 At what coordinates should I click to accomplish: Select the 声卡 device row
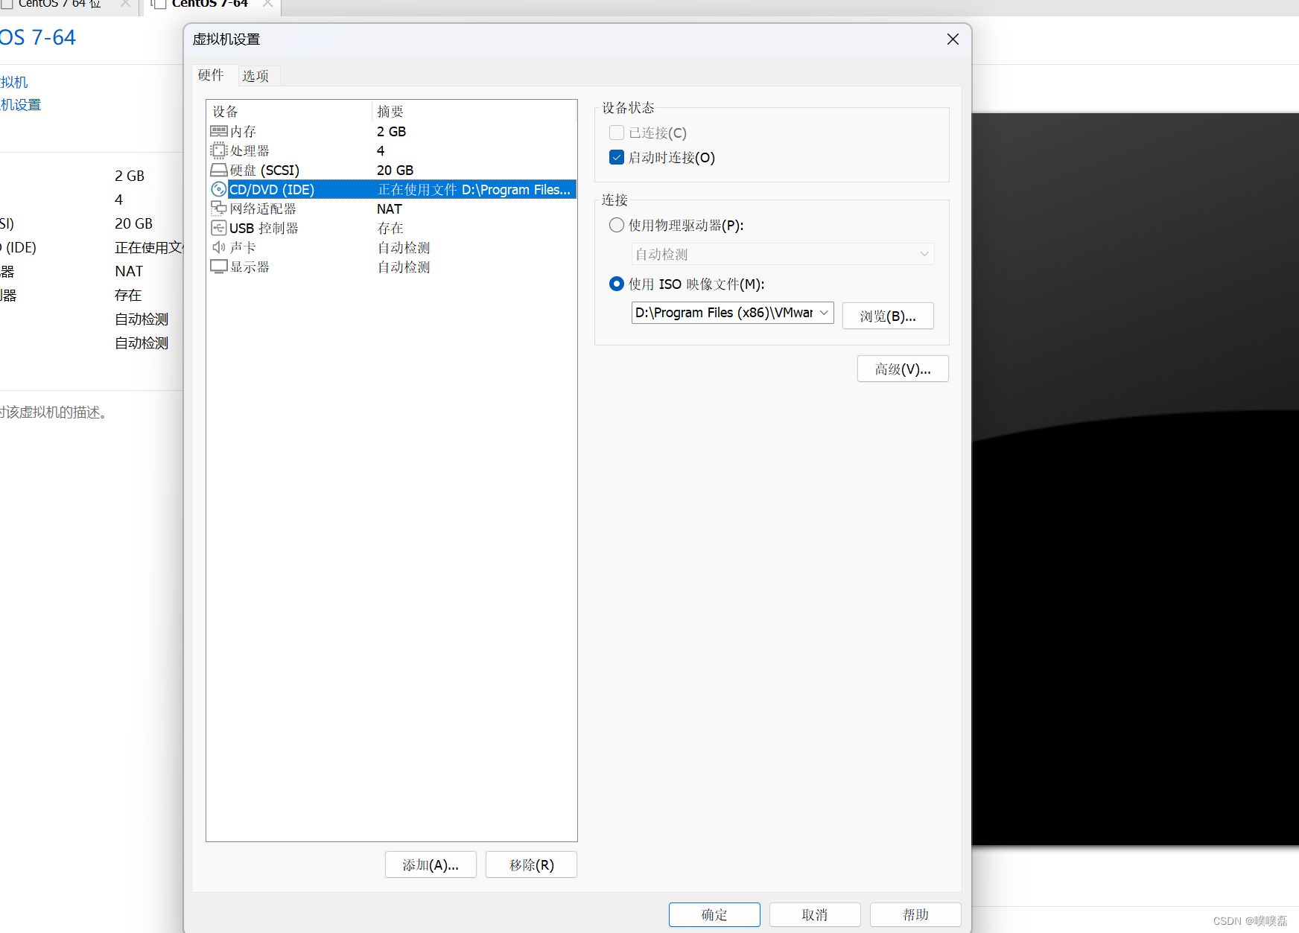click(x=391, y=247)
